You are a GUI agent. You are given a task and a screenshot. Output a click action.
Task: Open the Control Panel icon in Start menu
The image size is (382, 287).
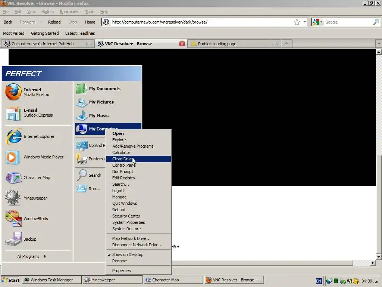click(x=82, y=145)
